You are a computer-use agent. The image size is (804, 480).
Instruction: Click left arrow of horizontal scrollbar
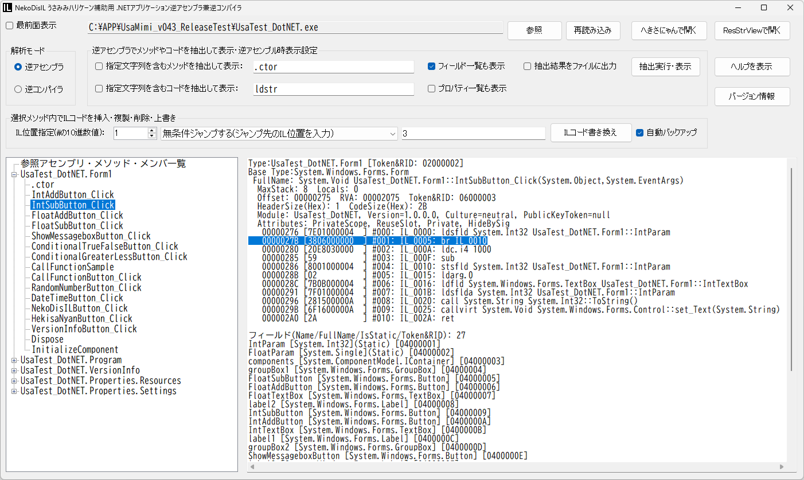click(x=252, y=467)
